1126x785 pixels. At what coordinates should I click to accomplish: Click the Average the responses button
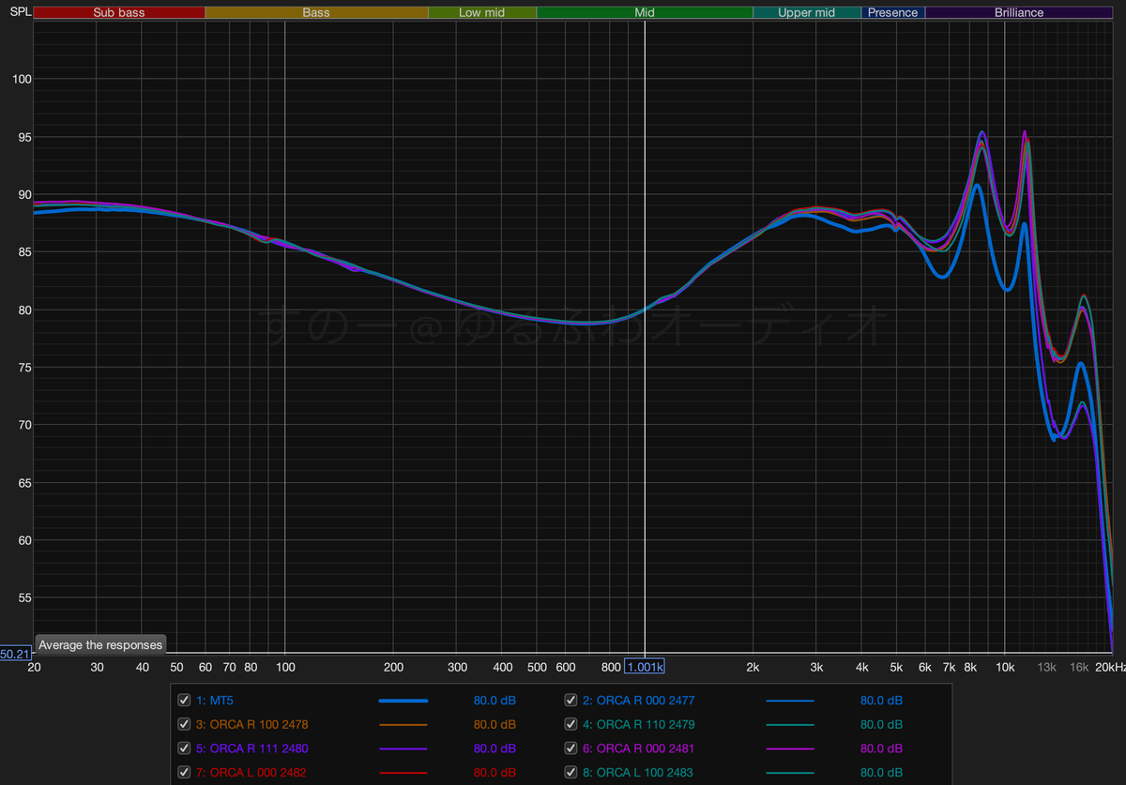tap(100, 645)
